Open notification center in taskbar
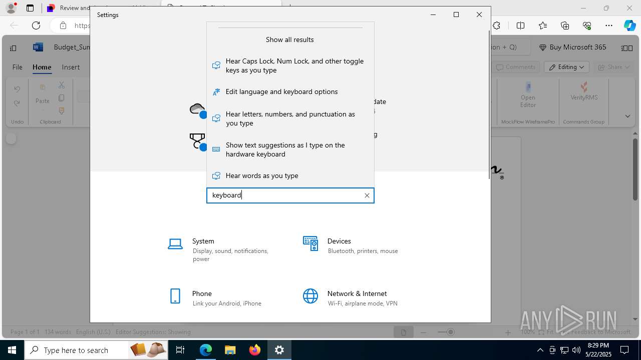641x360 pixels. [624, 350]
